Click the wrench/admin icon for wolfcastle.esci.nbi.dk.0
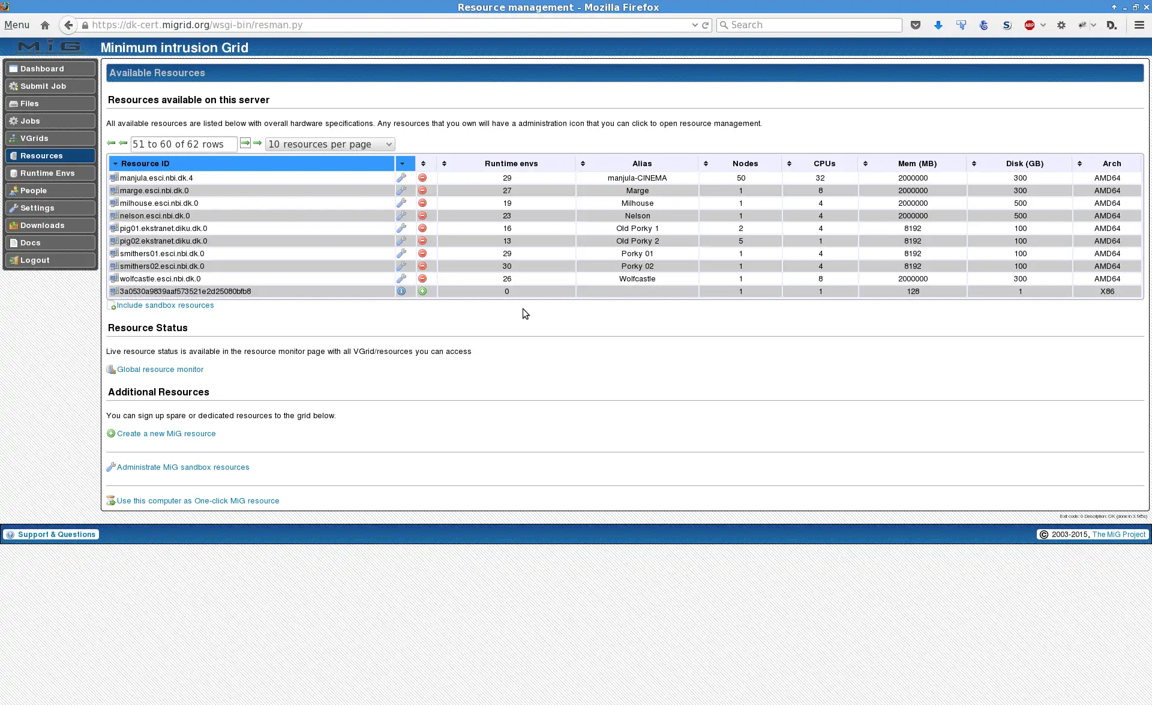This screenshot has height=705, width=1152. point(401,278)
